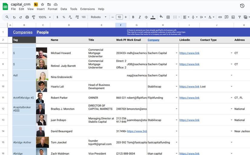
Task: Open Google Sheets home logo
Action: tap(5, 7)
